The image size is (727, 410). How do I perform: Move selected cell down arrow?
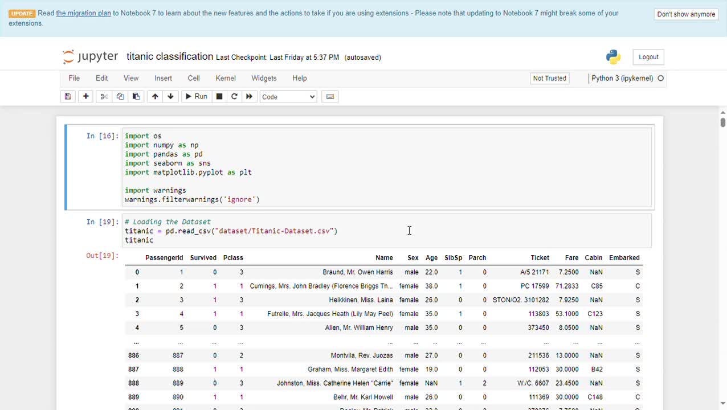coord(170,97)
